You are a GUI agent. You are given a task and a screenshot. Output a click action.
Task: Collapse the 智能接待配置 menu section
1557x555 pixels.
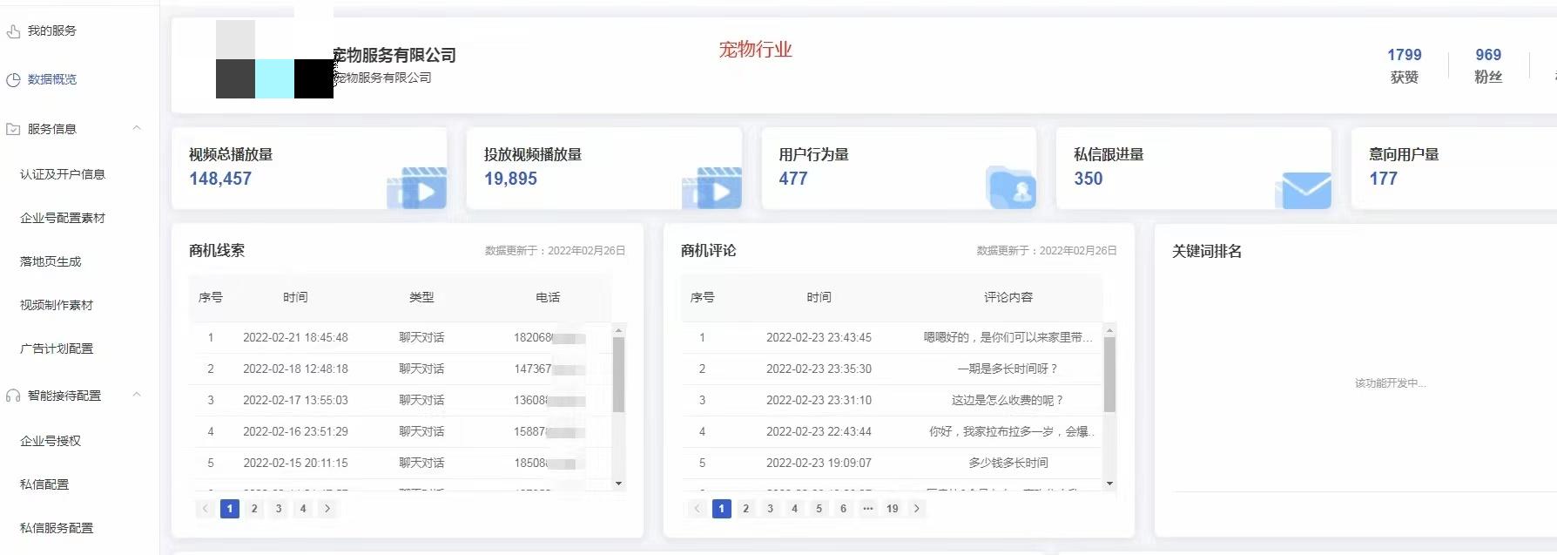(x=137, y=395)
